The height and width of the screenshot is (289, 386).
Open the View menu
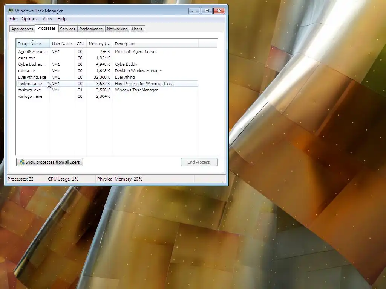47,19
